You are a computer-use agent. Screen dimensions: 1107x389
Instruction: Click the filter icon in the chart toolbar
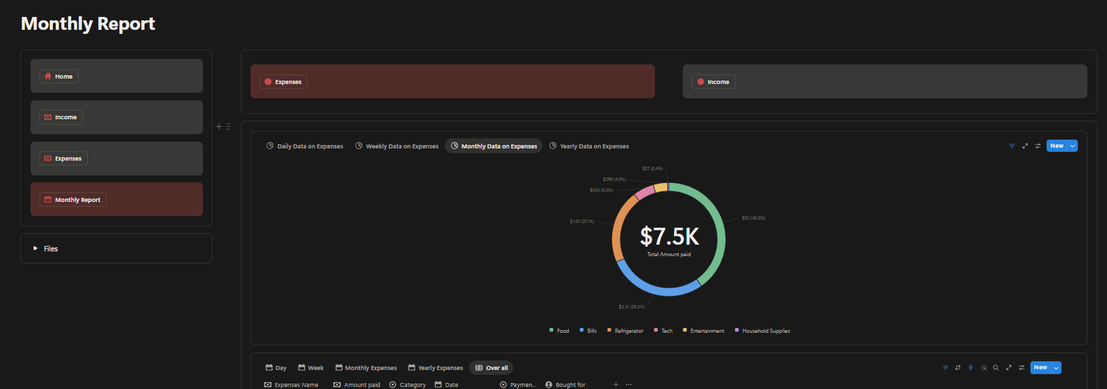pos(1012,146)
